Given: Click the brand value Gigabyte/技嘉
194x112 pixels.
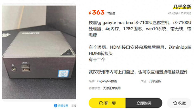Looking at the screenshot, I should coord(107,81).
